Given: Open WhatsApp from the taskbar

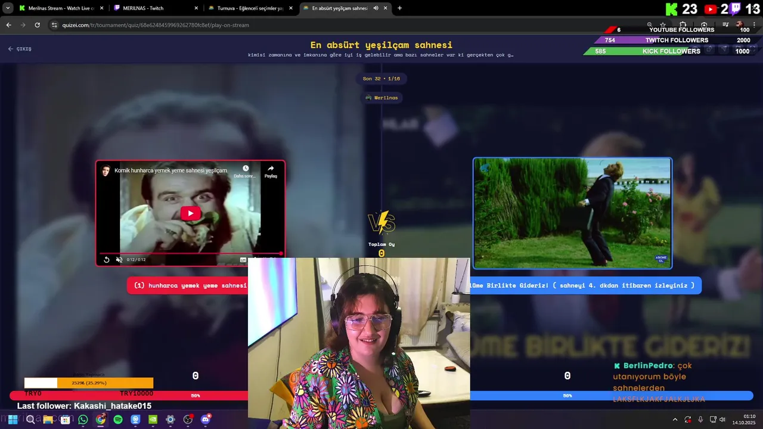Looking at the screenshot, I should [x=83, y=419].
